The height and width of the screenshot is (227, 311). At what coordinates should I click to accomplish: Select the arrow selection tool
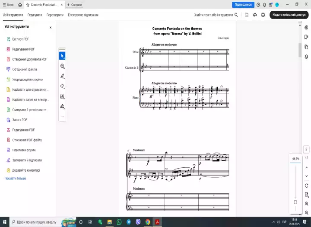point(62,56)
